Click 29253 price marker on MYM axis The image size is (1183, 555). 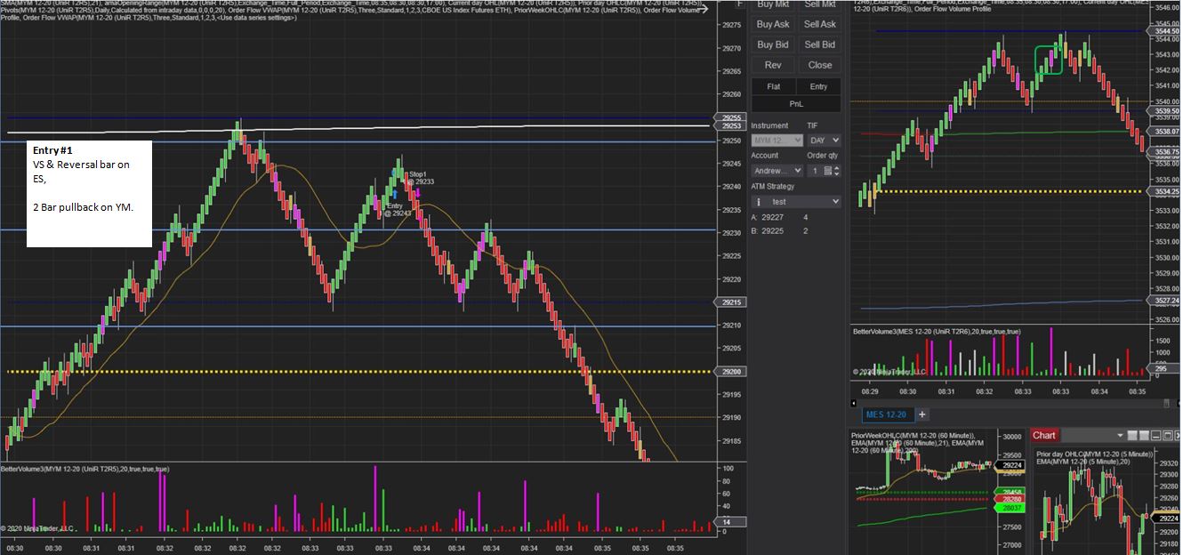pyautogui.click(x=731, y=125)
